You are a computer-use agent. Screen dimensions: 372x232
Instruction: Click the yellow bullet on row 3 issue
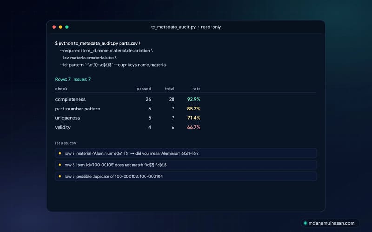tap(60, 153)
